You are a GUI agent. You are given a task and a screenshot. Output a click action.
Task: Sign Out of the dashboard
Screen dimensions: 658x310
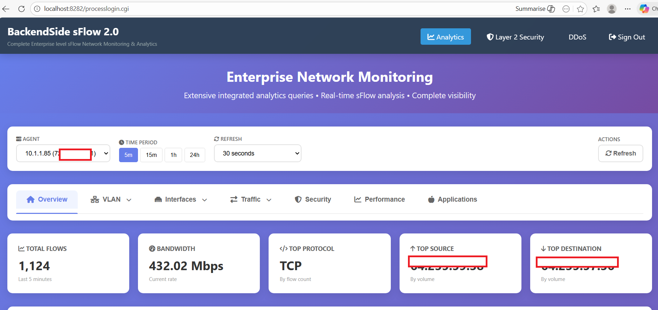coord(627,37)
